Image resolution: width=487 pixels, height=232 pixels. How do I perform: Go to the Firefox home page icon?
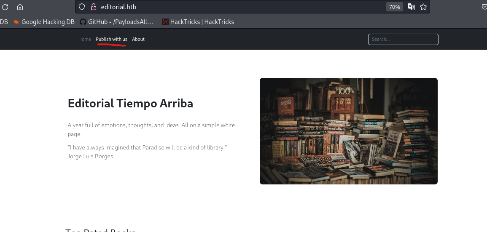click(20, 7)
